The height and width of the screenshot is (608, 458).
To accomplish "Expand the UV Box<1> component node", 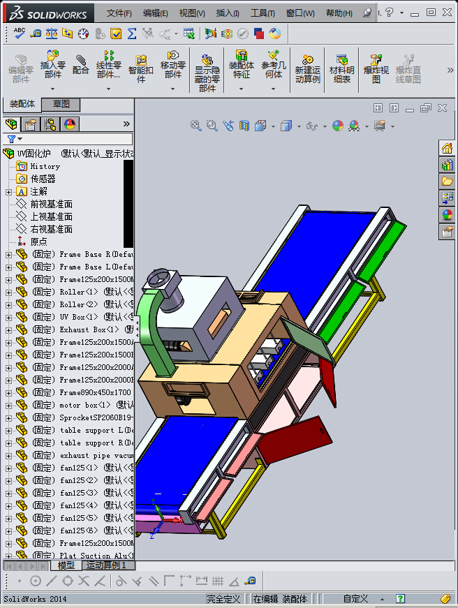I will point(8,318).
